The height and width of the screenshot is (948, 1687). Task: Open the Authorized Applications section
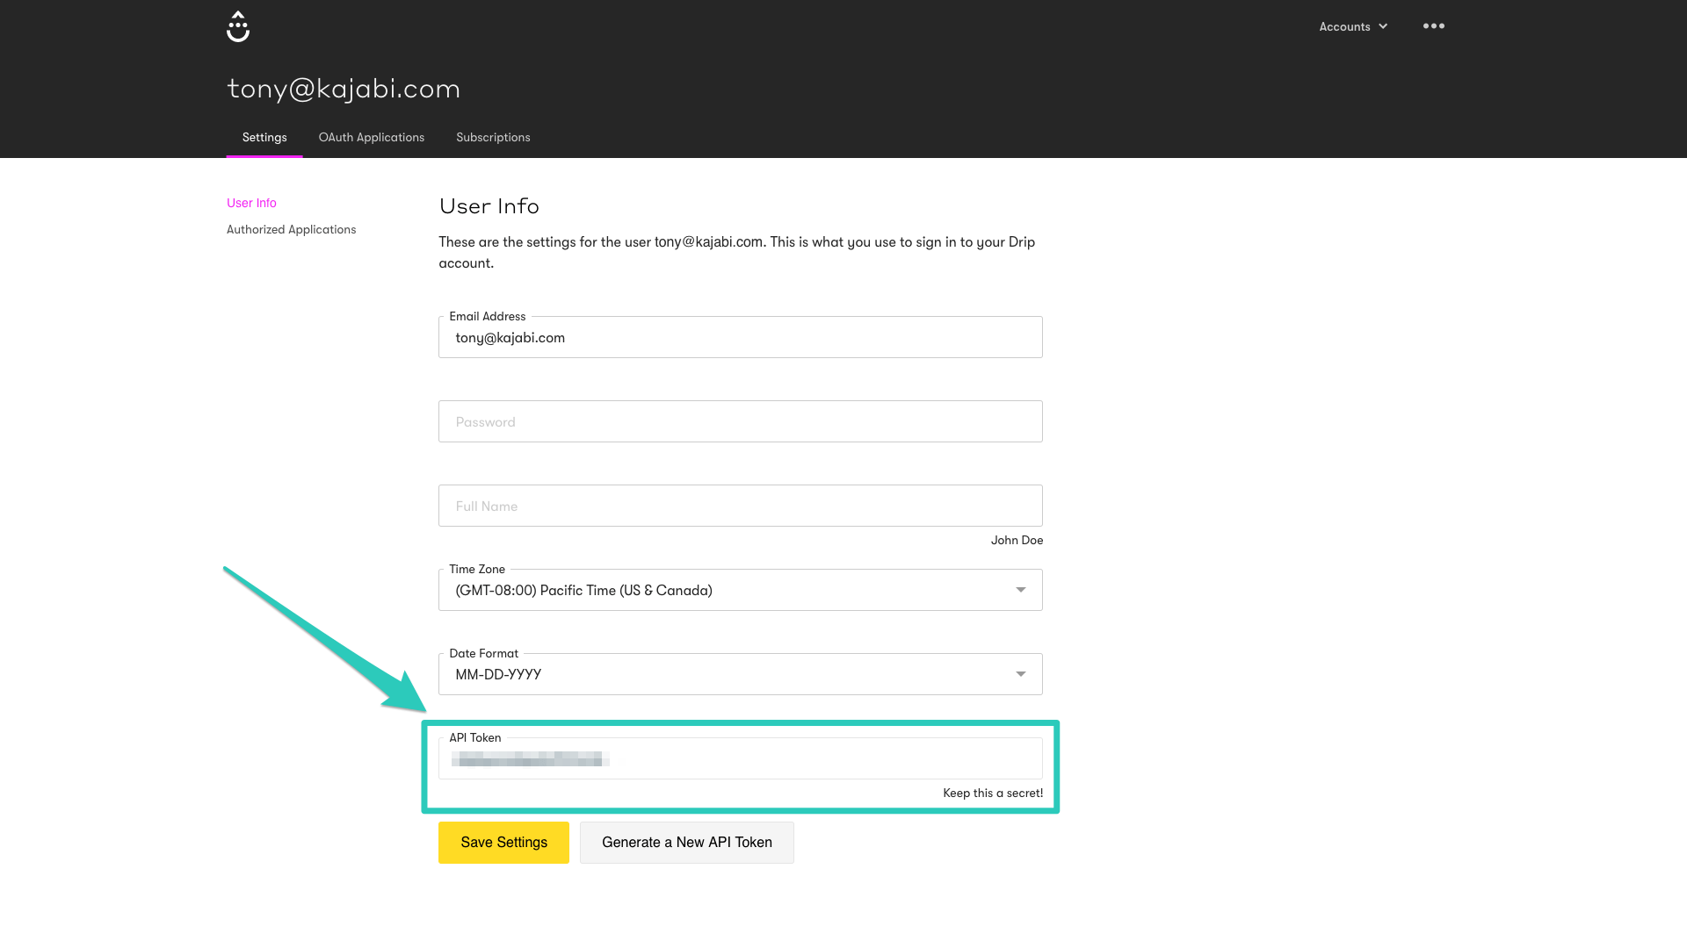[x=291, y=229]
